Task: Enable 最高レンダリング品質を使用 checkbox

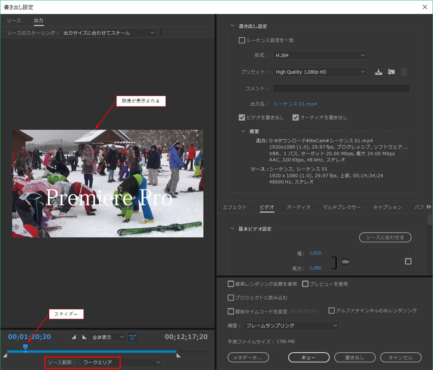Action: pos(231,284)
